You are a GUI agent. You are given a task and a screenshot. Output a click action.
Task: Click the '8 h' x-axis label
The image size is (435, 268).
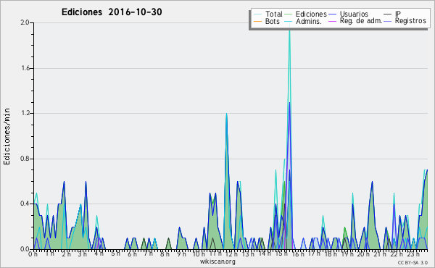[x=165, y=254]
